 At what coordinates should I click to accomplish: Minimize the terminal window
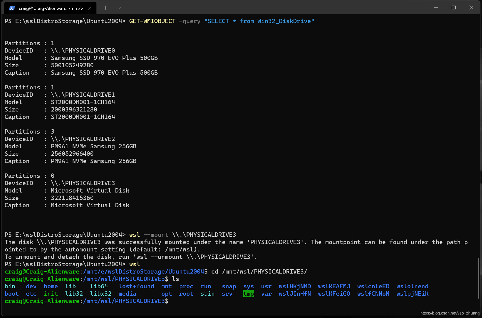tap(436, 8)
